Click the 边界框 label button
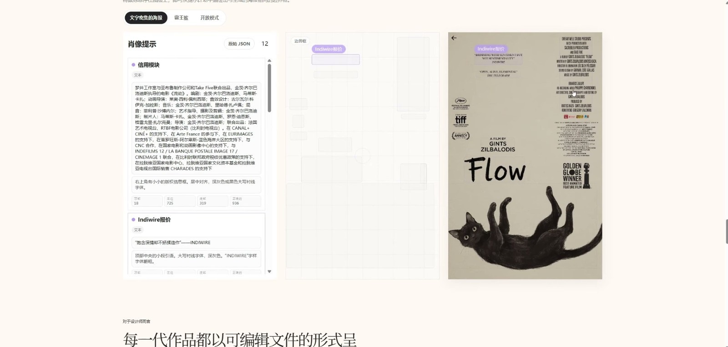The image size is (728, 347). click(300, 41)
